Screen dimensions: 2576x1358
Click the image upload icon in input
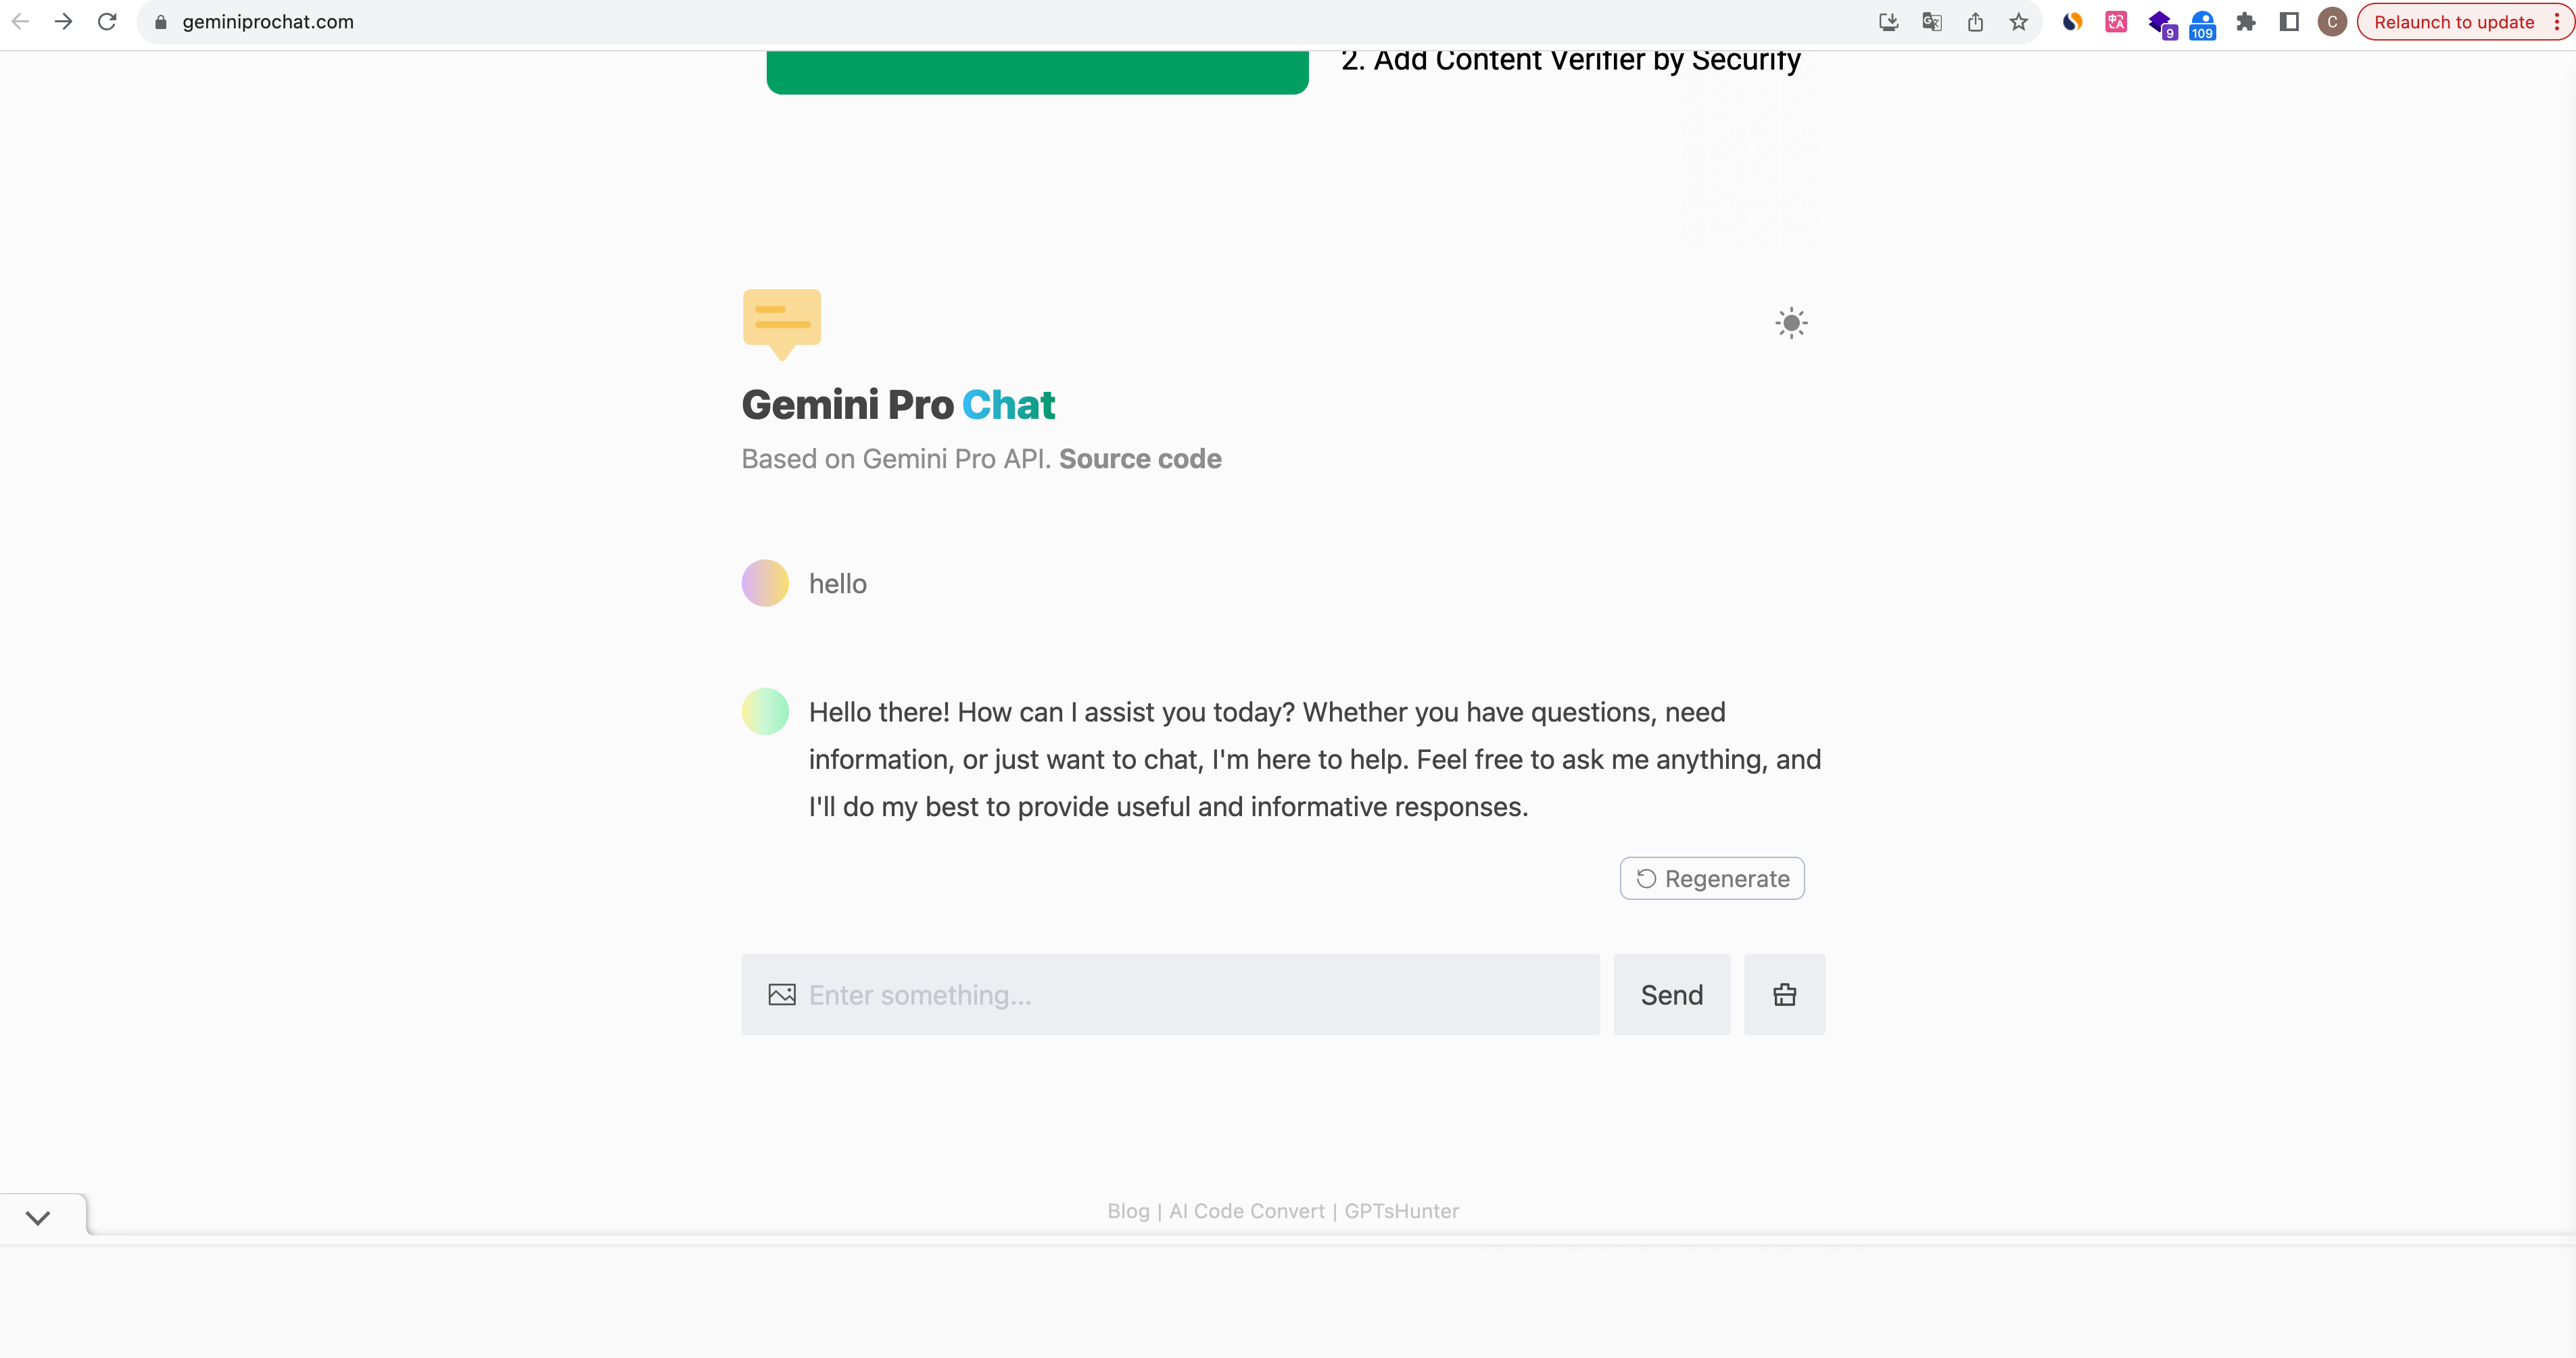(782, 995)
